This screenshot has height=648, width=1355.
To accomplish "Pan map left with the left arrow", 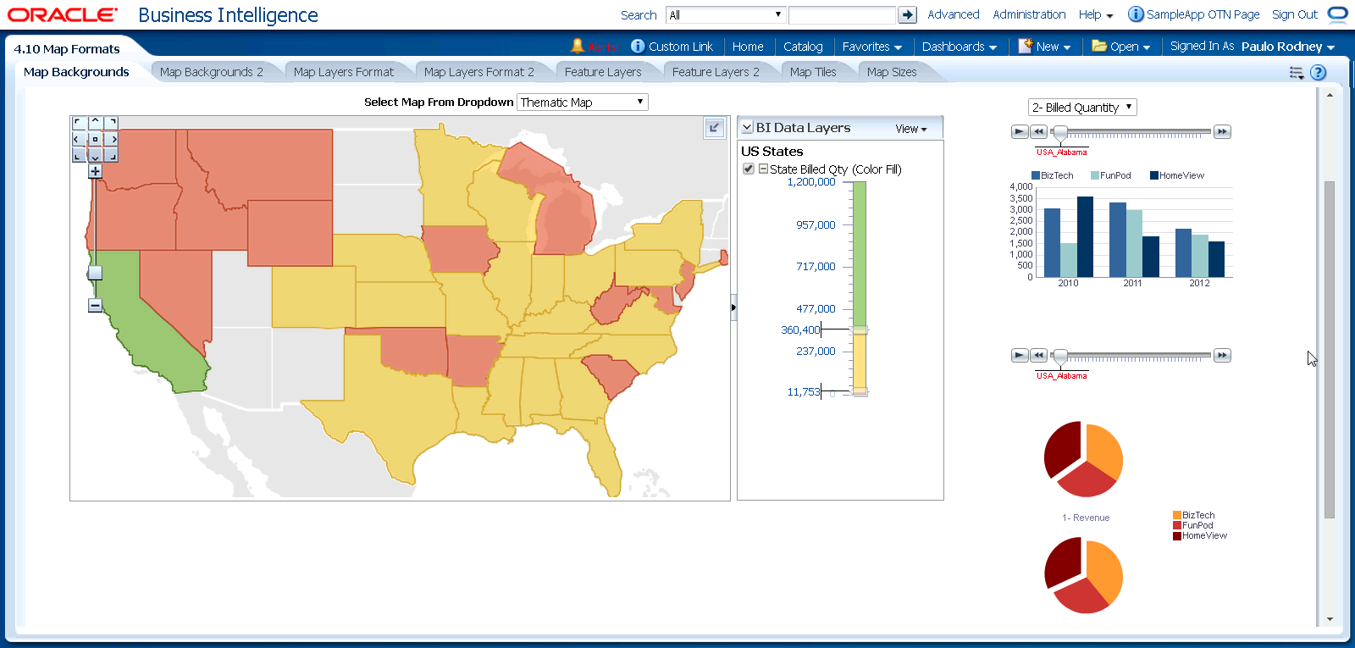I will click(77, 139).
